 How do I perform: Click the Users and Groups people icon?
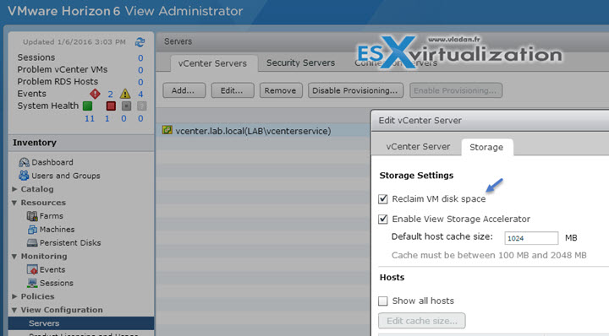[24, 176]
